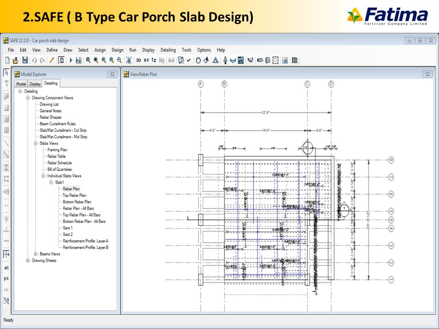Select the pointer tool in left toolbar
The height and width of the screenshot is (329, 439).
(6, 73)
